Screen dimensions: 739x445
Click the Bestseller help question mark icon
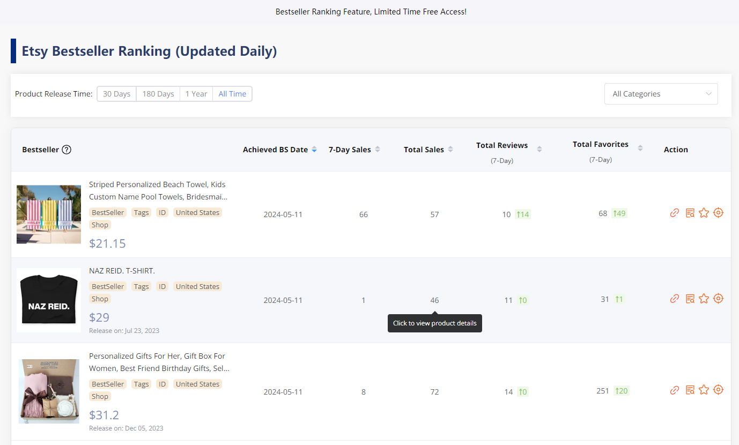(66, 150)
